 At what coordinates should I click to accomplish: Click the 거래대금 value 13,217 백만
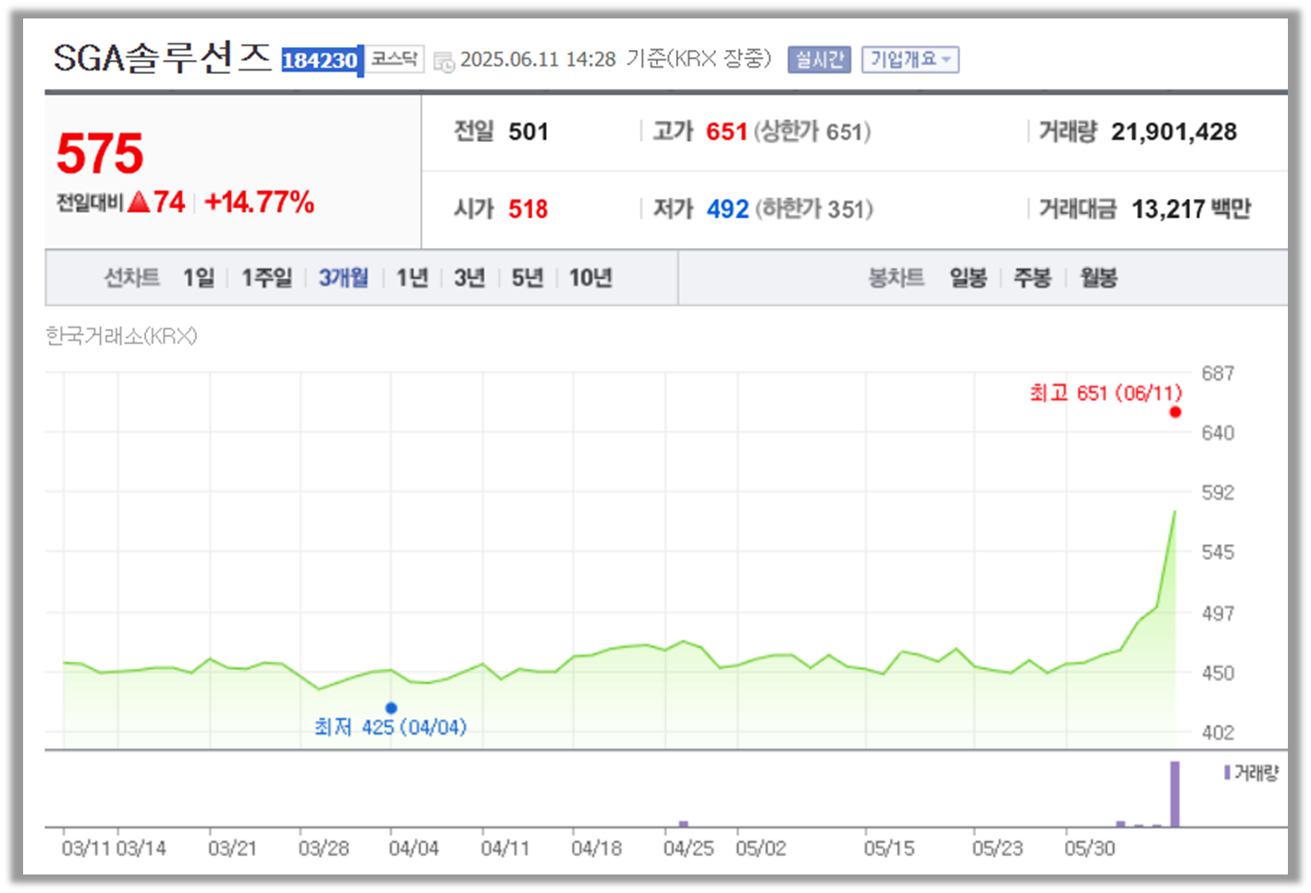(1191, 209)
